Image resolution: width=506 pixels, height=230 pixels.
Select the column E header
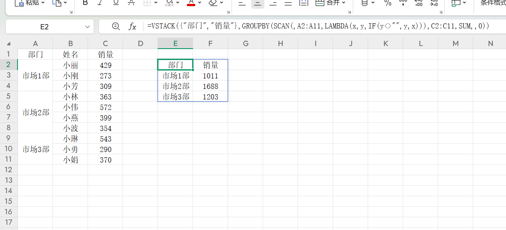175,43
